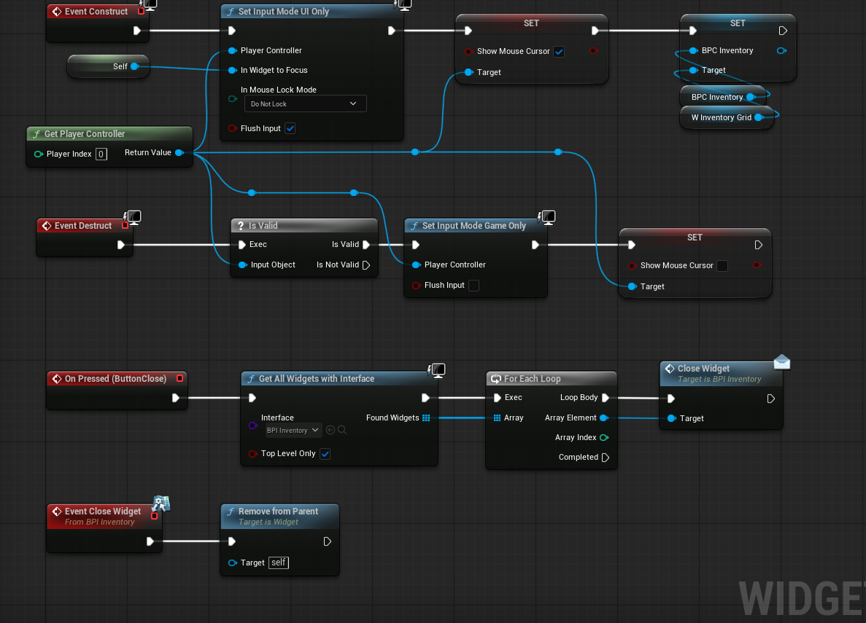Select the On Pressed (ButtonClose) event node
This screenshot has height=623, width=866.
(x=117, y=390)
